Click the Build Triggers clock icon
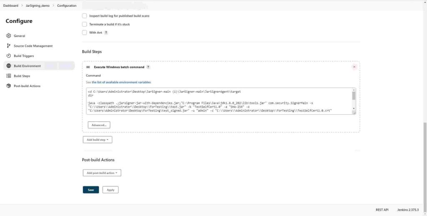Viewport: 427px width, 216px height. [x=9, y=56]
